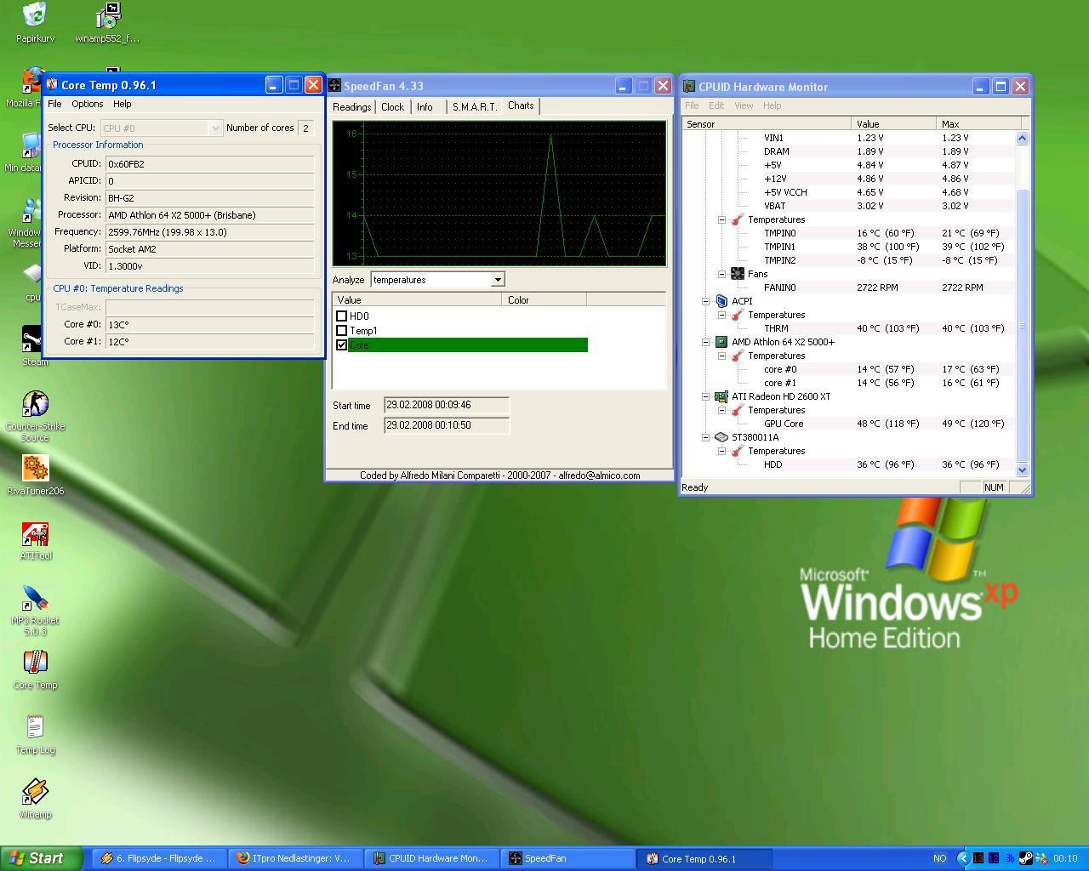Viewport: 1089px width, 871px height.
Task: Switch to CPUID Hardware Monitor taskbar button
Action: (430, 858)
